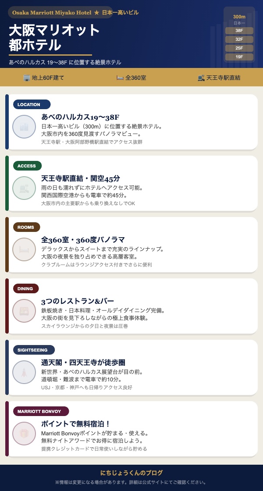Click the train icon beside 天王寺駅直結
The height and width of the screenshot is (491, 263).
[201, 78]
